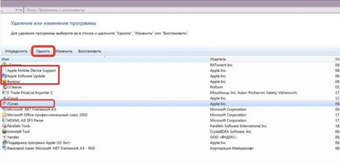
Task: Click the Изменить toolbar button
Action: (x=64, y=51)
